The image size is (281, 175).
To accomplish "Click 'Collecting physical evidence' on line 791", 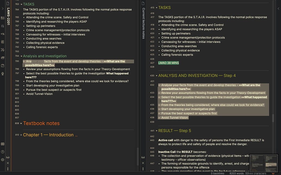I will point(45,43).
